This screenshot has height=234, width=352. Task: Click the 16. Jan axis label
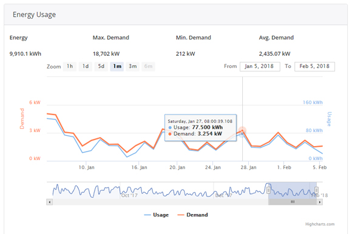[x=139, y=167]
